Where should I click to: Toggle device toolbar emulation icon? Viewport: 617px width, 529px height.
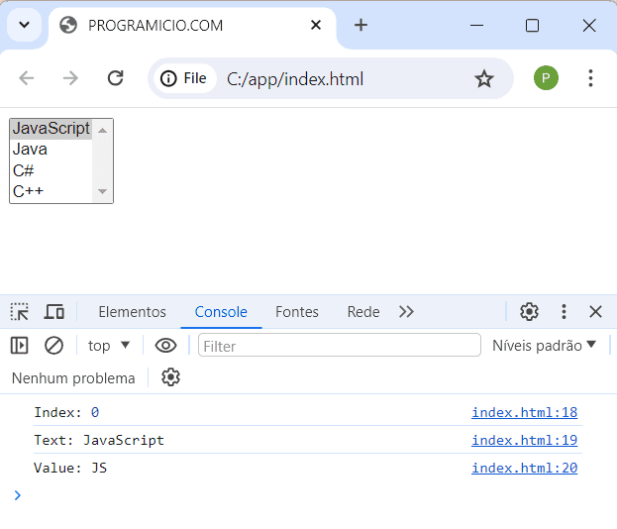click(53, 312)
